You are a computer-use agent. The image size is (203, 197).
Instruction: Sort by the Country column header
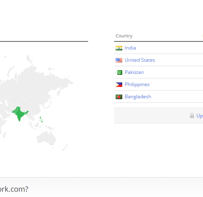[x=124, y=36]
